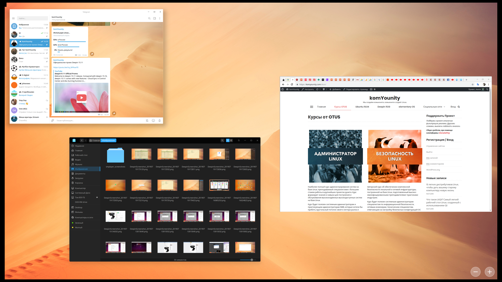Click Изображения breadcrumb in file manager

click(x=109, y=140)
